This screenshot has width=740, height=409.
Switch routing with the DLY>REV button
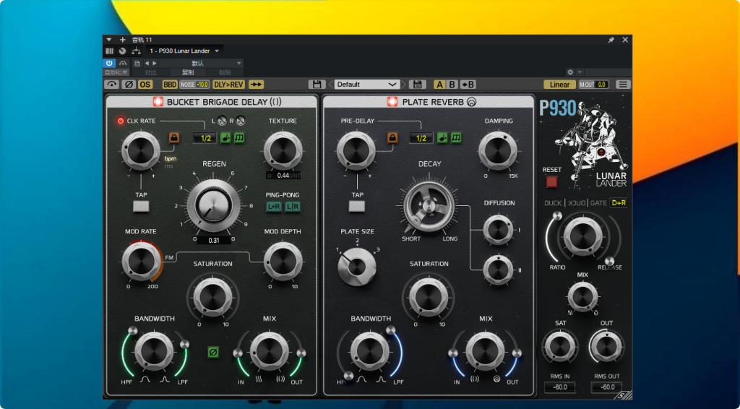(x=229, y=85)
